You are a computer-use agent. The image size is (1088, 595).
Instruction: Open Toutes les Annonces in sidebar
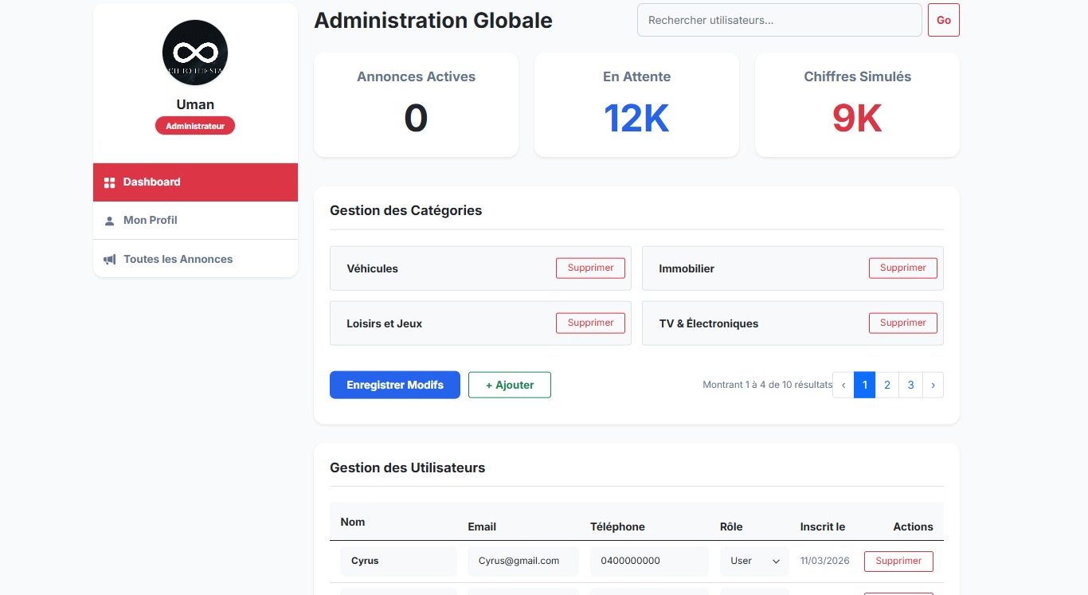pos(195,259)
